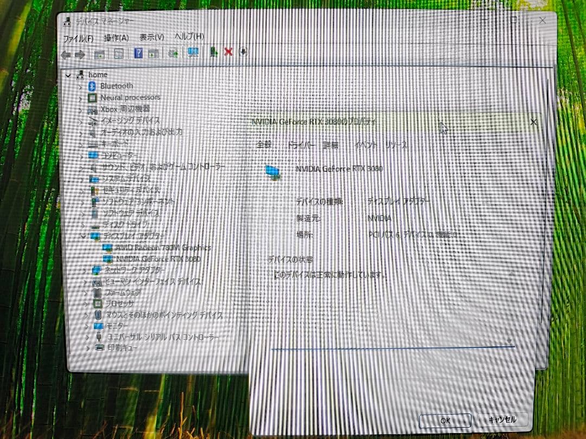
Task: Click the red X uninstall device icon
Action: (x=228, y=52)
